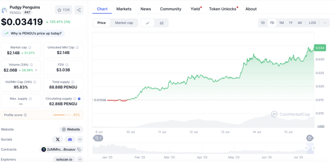336x162 pixels.
Task: Show Total supply info icon
Action: tap(73, 82)
